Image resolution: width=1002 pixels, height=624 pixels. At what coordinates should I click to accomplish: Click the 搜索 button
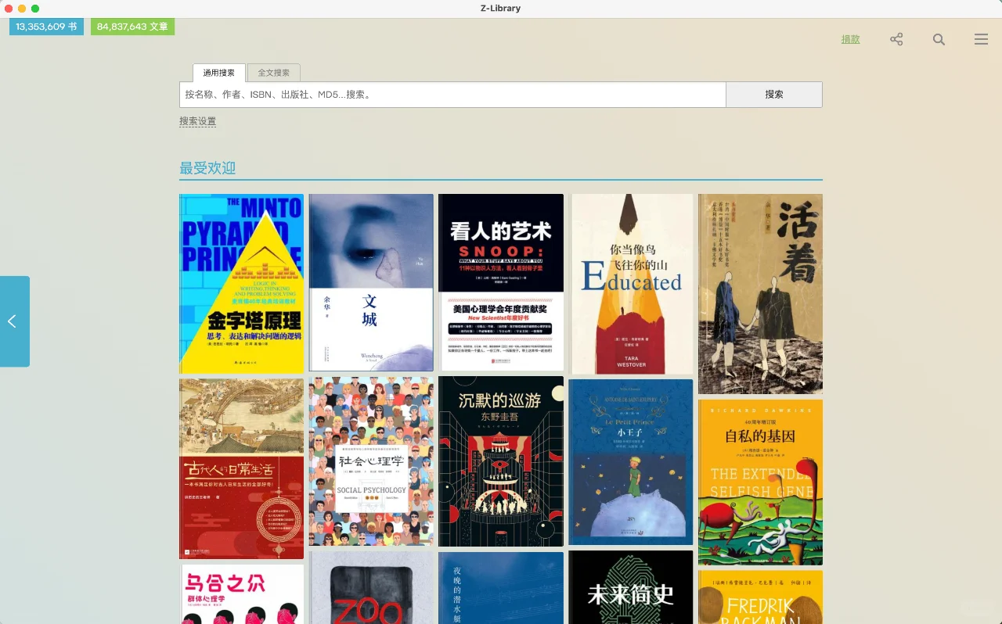(x=774, y=95)
